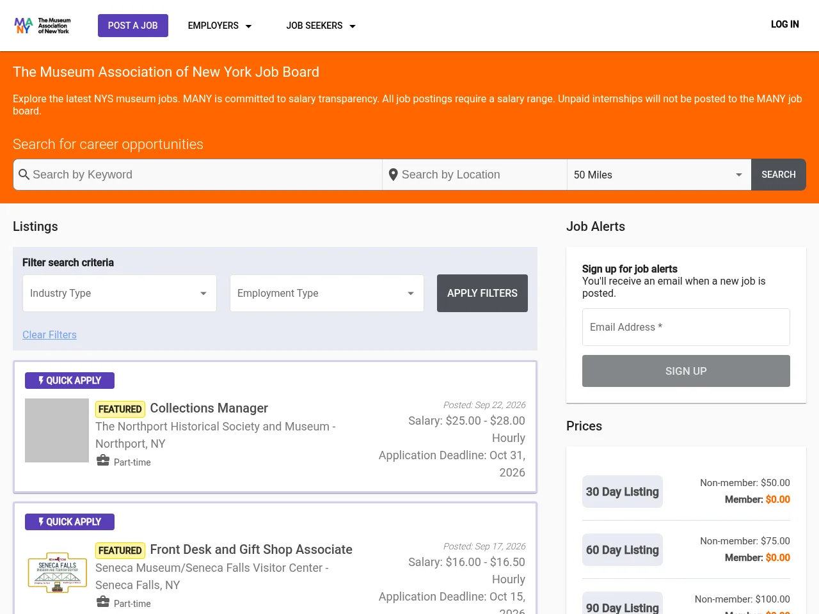Click the Search button

[779, 175]
